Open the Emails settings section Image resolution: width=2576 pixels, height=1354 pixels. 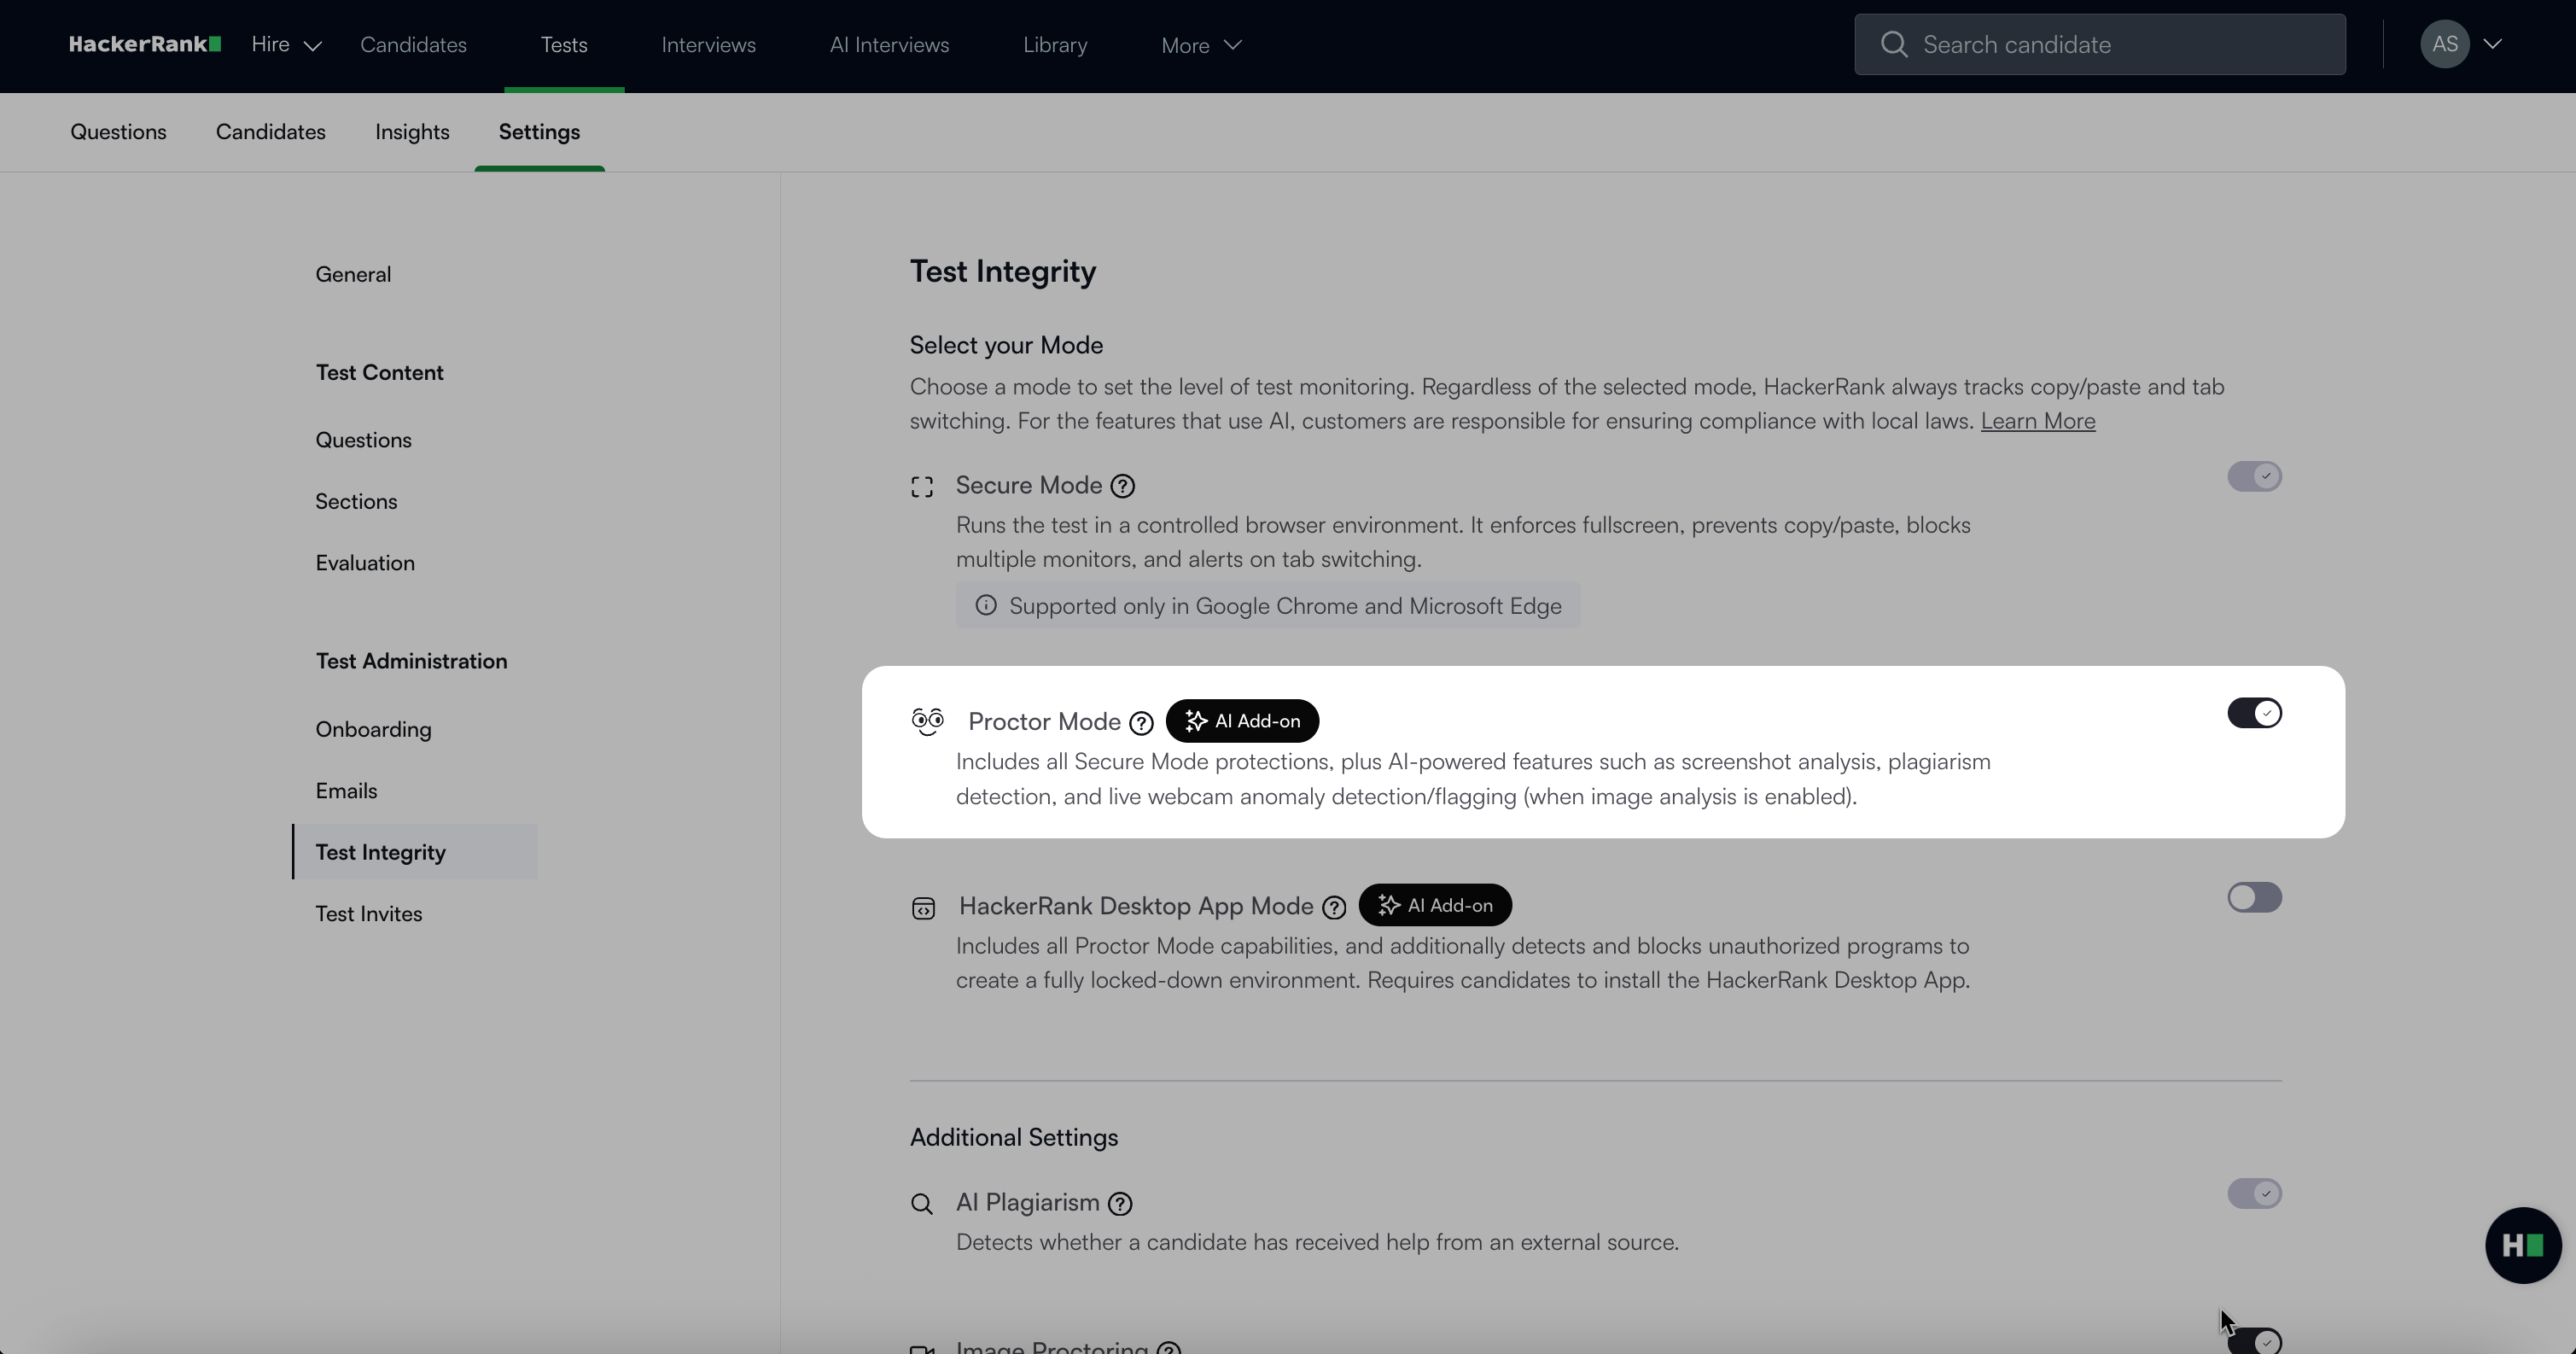click(x=346, y=791)
